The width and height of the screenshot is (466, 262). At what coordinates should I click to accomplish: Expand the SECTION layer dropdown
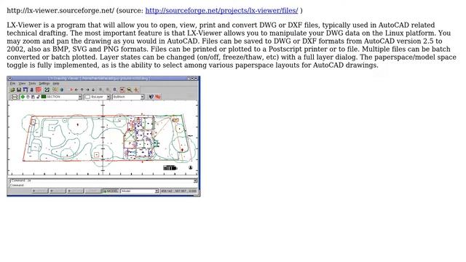tap(80, 97)
